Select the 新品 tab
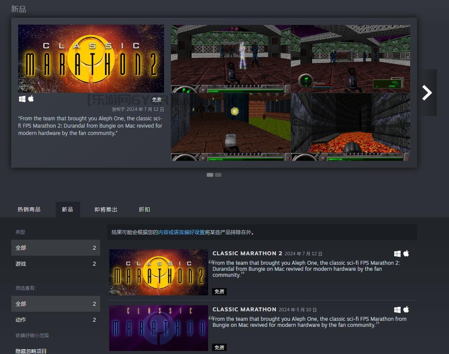Screen dimensions: 449x354 click(x=68, y=210)
